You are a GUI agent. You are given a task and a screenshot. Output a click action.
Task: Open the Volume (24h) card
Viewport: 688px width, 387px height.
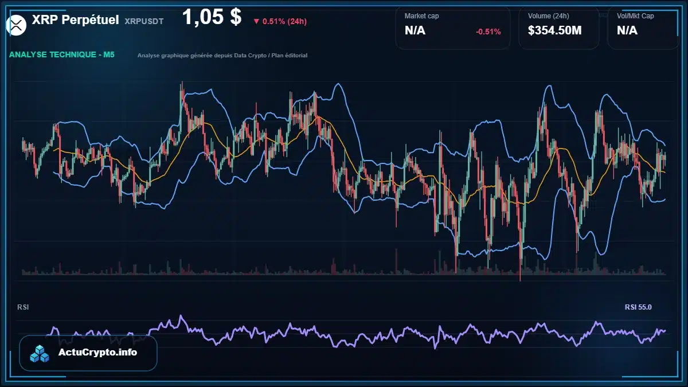point(559,28)
